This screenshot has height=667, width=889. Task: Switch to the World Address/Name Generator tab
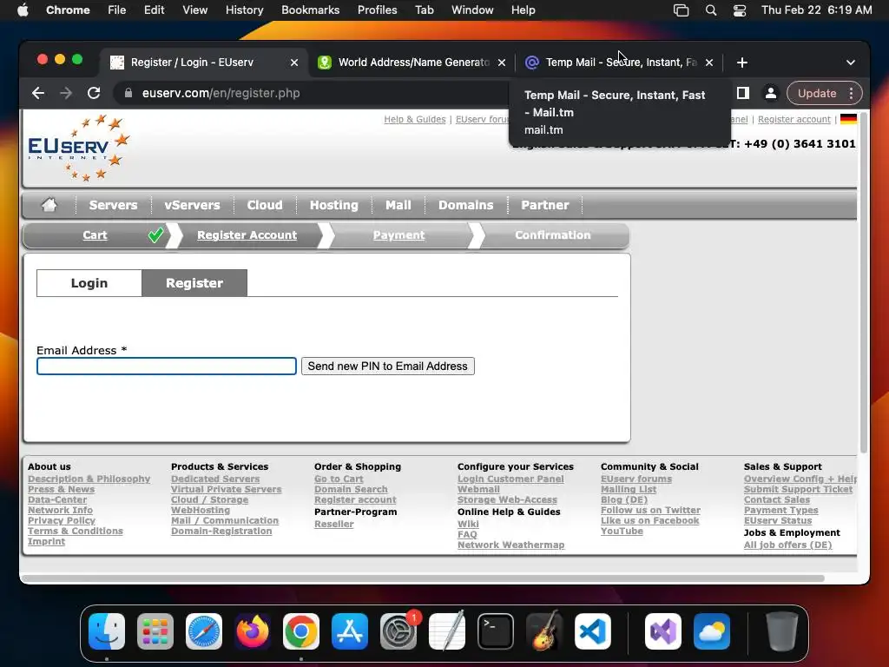412,63
